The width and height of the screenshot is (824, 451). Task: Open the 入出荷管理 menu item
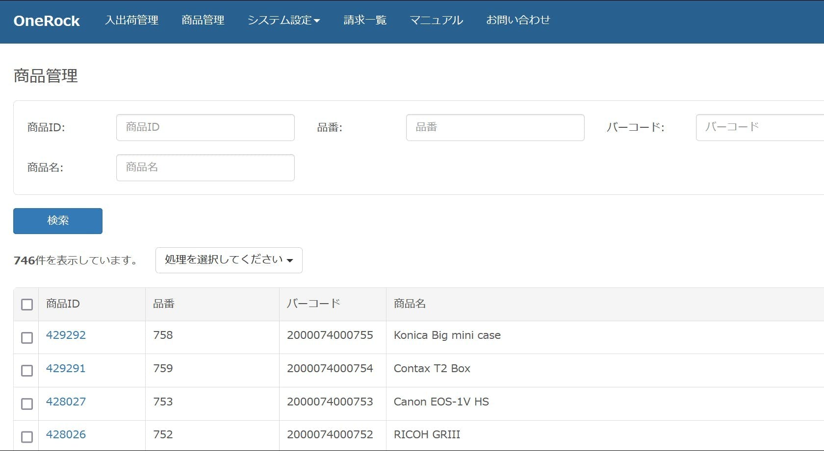tap(131, 20)
